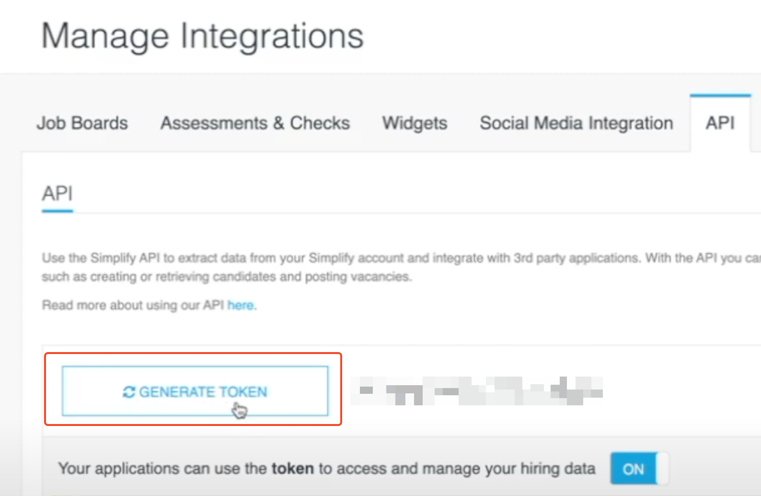Open the 'here' API documentation link

click(x=241, y=305)
